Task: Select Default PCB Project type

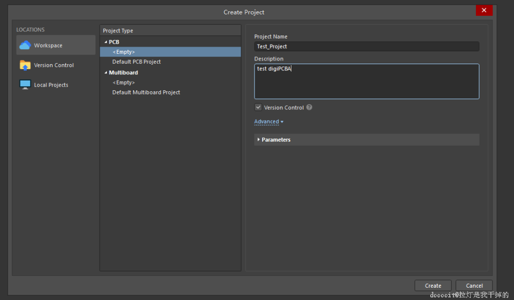Action: [x=137, y=62]
